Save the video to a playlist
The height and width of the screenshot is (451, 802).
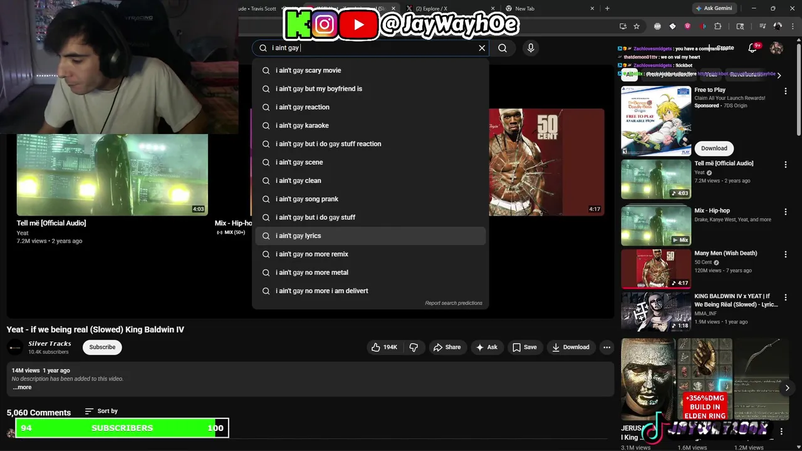point(524,347)
